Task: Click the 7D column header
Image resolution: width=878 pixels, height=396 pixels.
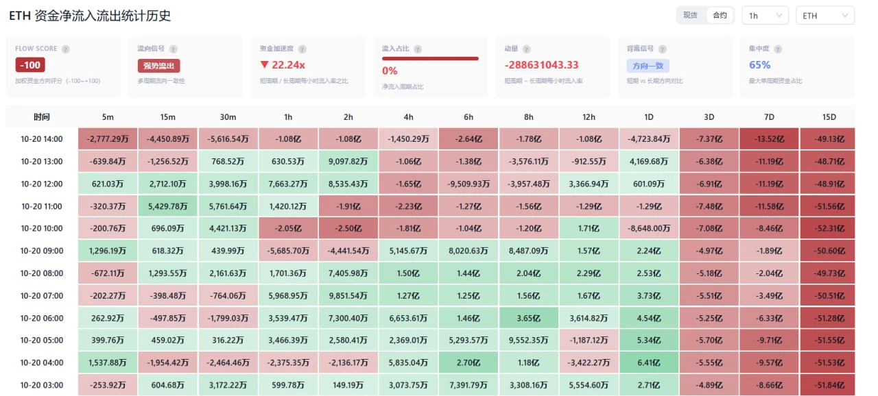Action: tap(769, 117)
